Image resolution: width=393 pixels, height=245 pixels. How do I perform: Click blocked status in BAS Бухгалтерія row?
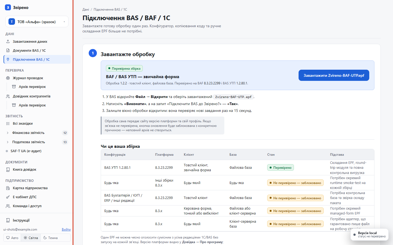295,198
